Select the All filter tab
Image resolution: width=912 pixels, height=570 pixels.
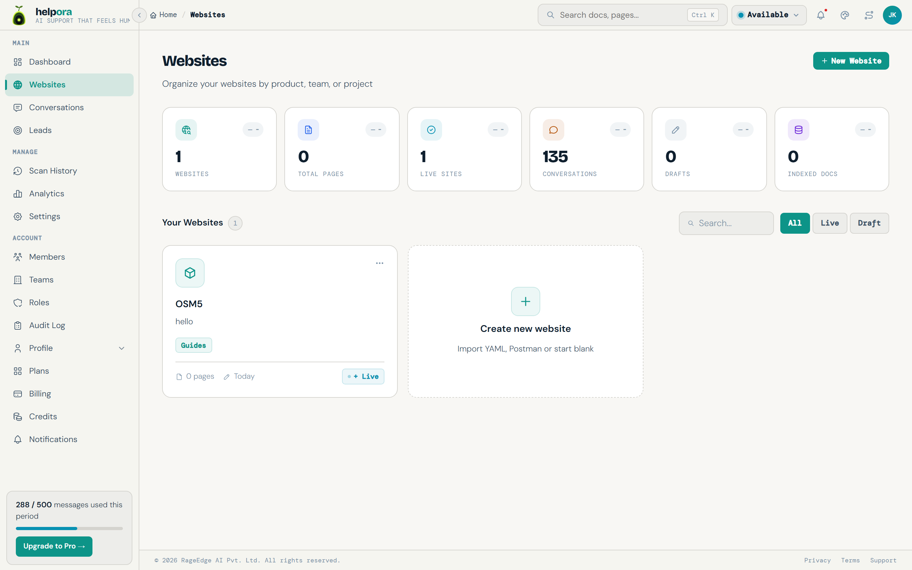[795, 223]
